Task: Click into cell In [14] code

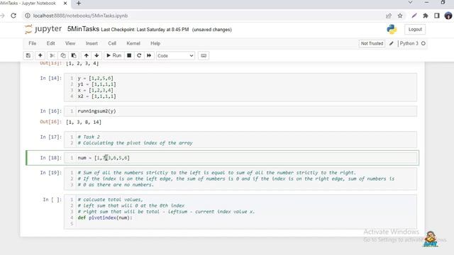Action: tap(240, 87)
